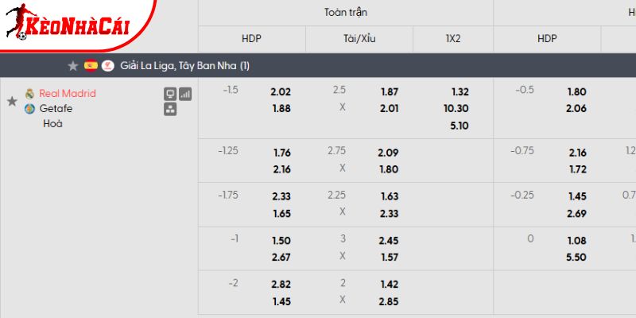Favorite the Real Madrid vs Getafe match
This screenshot has height=318, width=636.
point(12,101)
